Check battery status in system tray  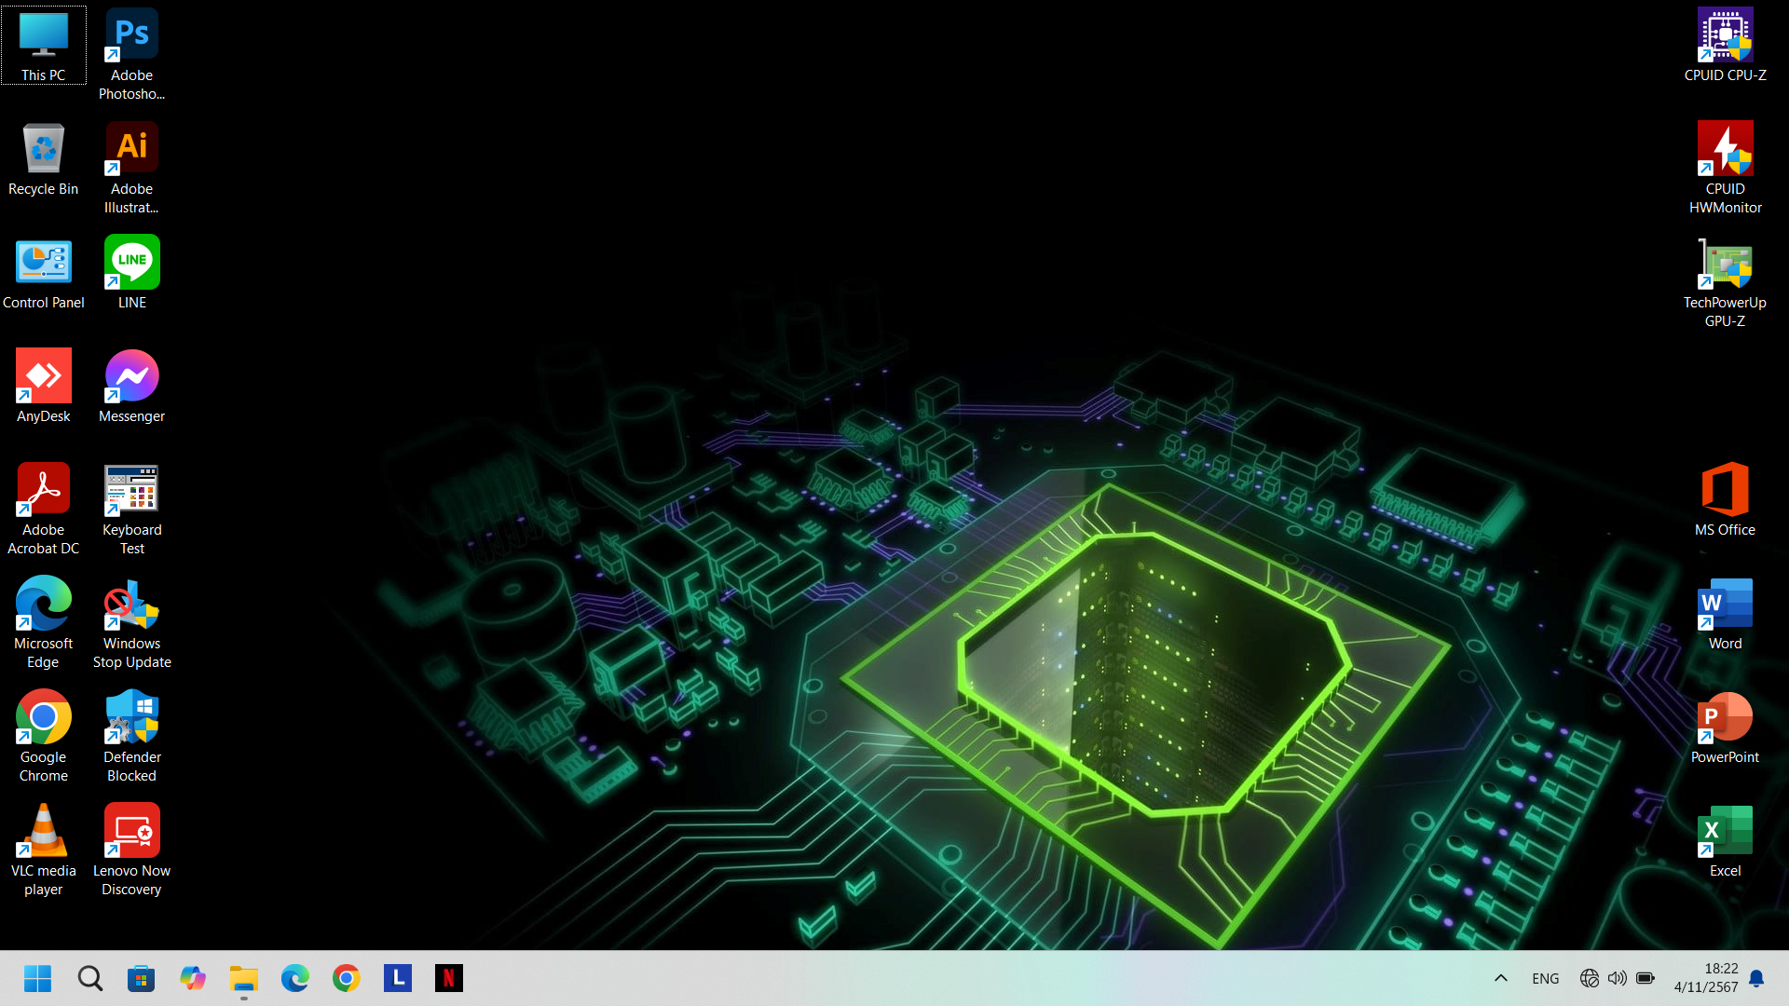1646,978
